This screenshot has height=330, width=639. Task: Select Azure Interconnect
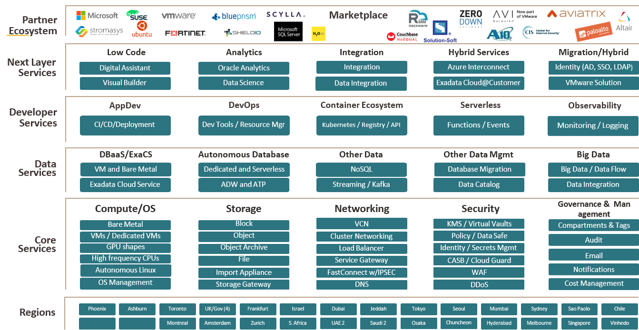pyautogui.click(x=479, y=68)
